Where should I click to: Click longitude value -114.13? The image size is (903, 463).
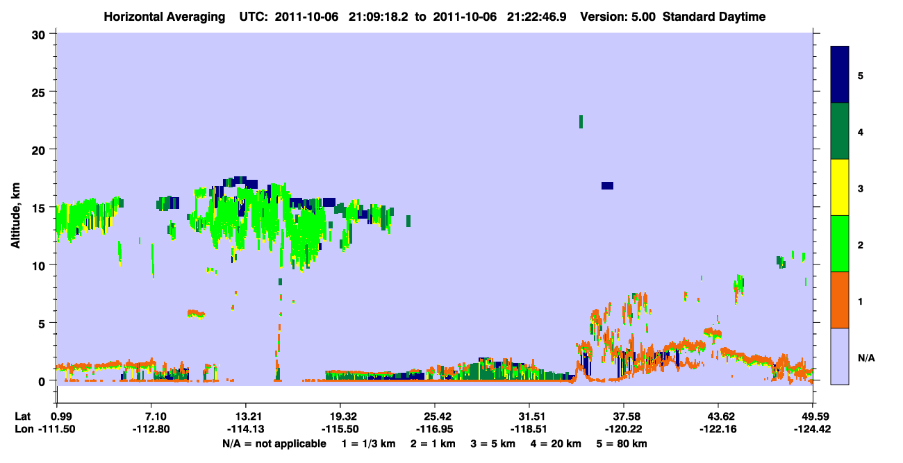[x=246, y=429]
